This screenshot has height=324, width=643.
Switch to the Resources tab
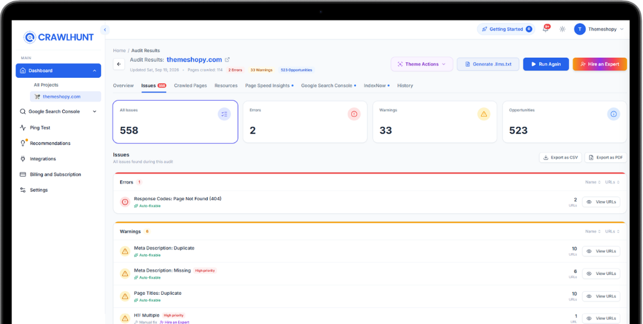226,86
